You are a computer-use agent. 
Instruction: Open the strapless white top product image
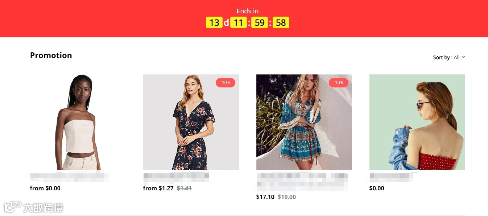[78, 122]
